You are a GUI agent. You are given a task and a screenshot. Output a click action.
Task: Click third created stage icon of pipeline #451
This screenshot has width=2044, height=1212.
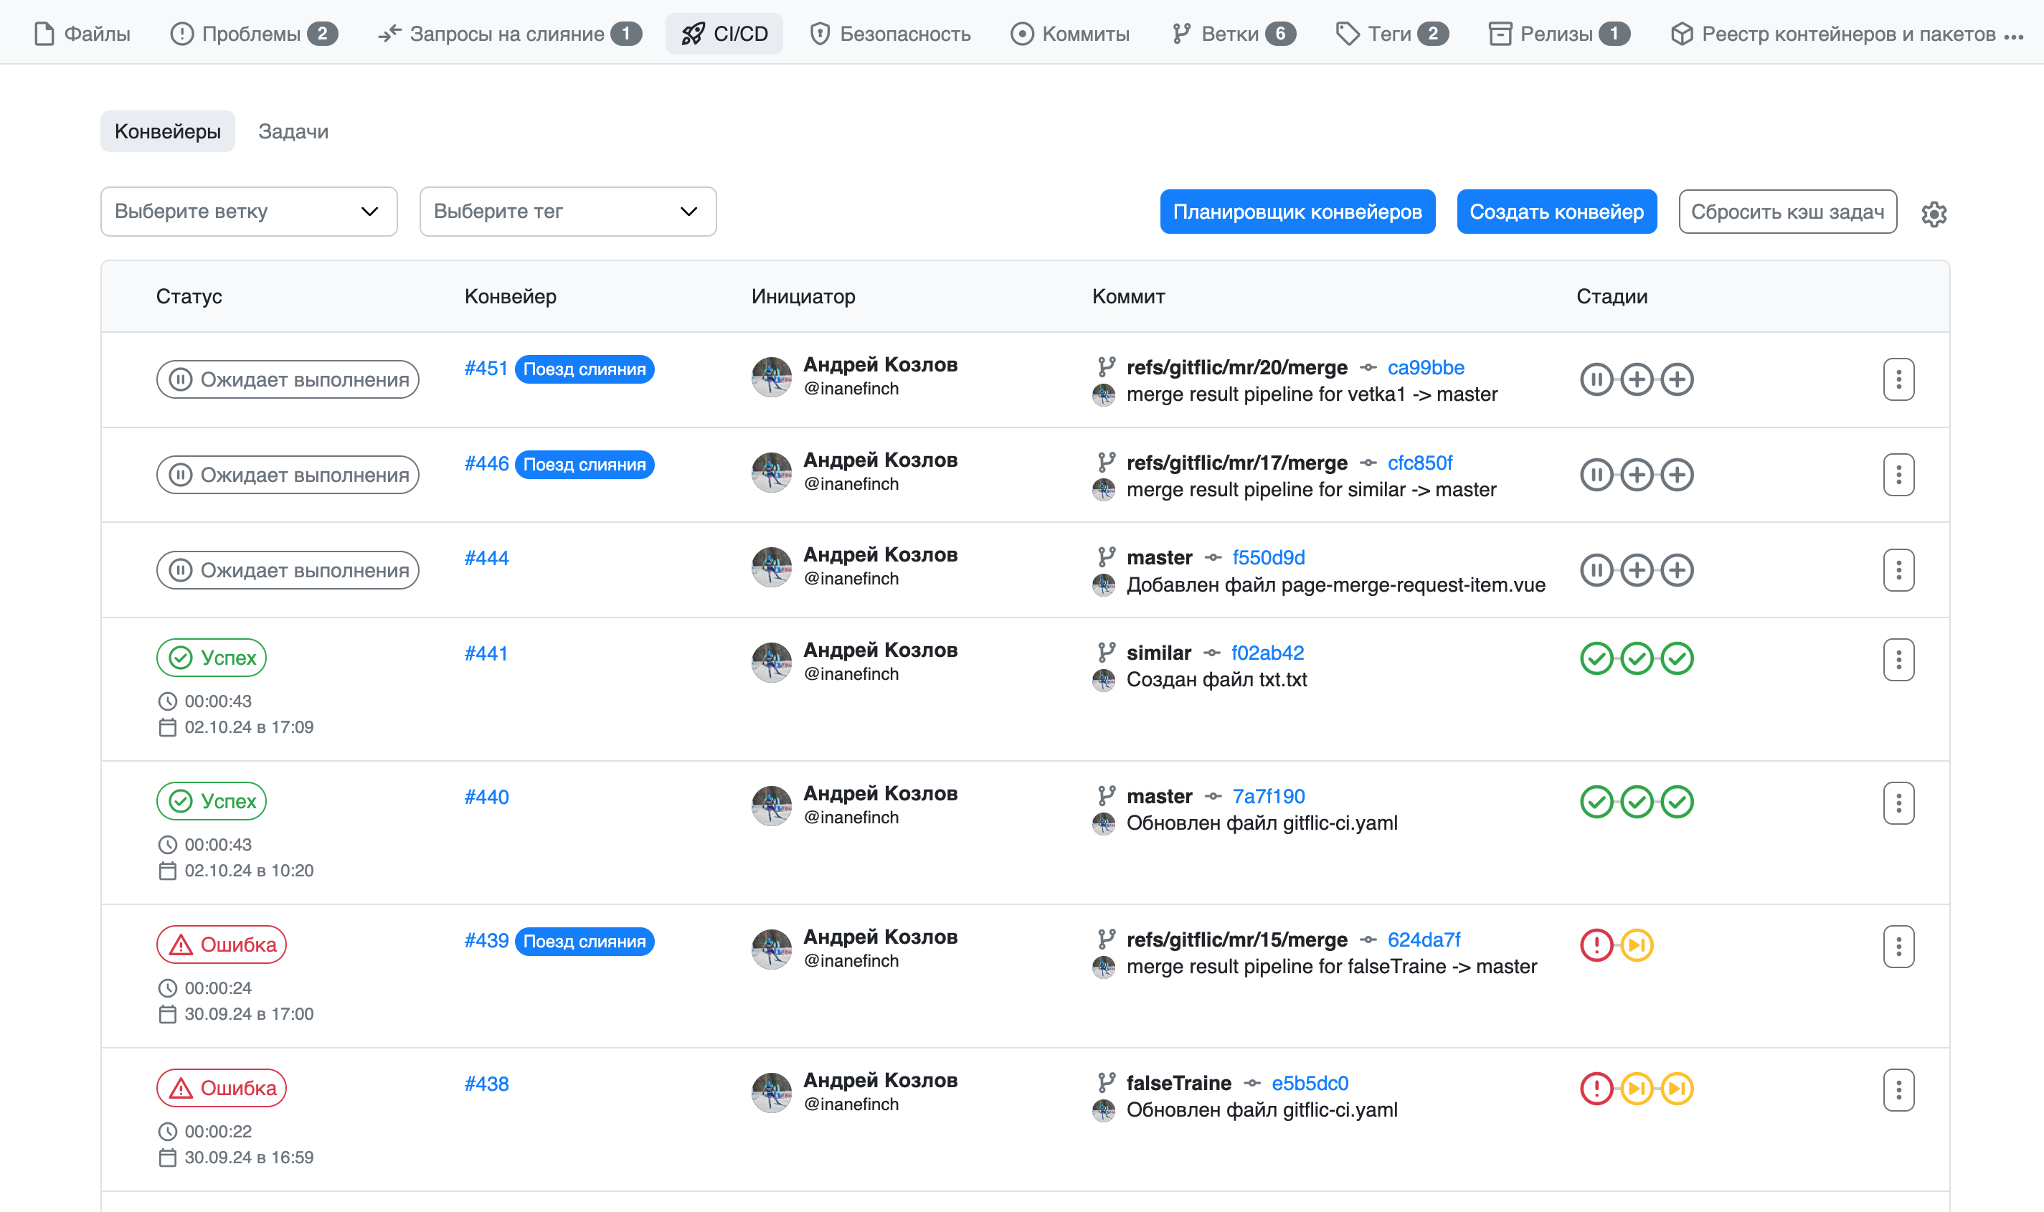pyautogui.click(x=1677, y=379)
